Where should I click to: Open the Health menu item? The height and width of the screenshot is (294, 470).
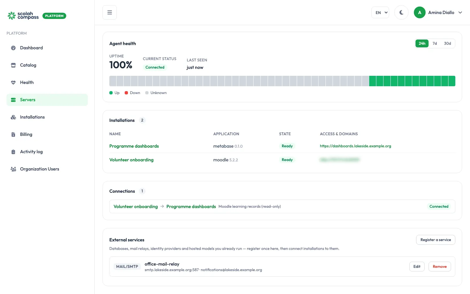tap(47, 82)
